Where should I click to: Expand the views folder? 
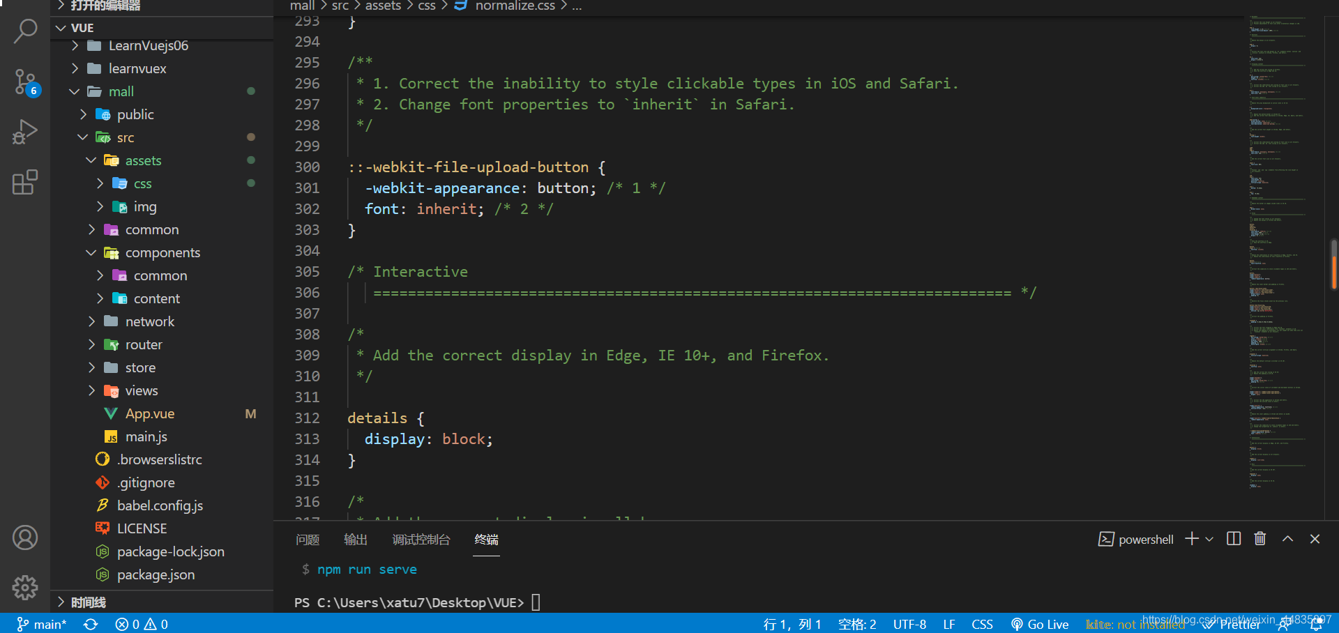click(162, 390)
